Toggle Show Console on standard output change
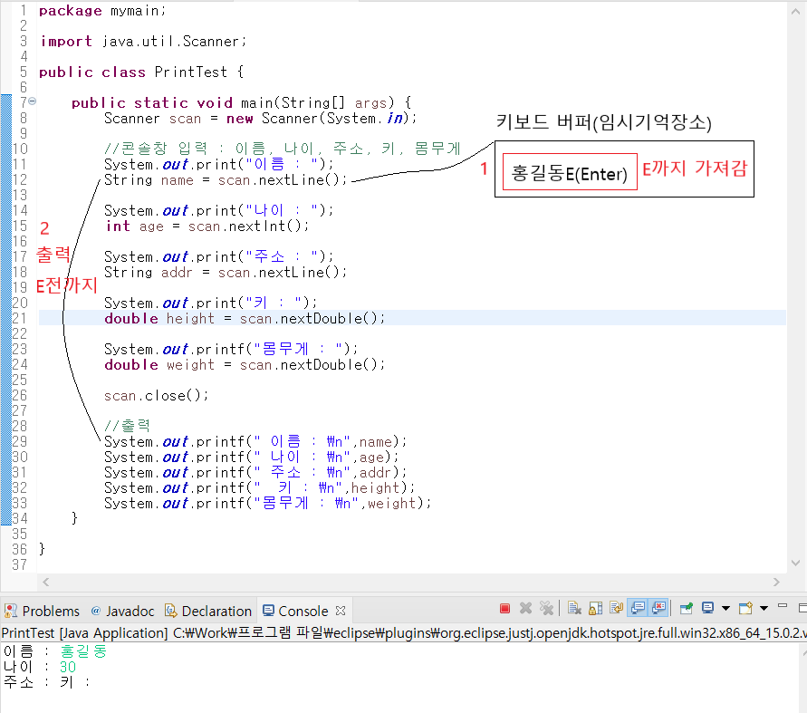Viewport: 807px width, 713px height. (x=638, y=609)
